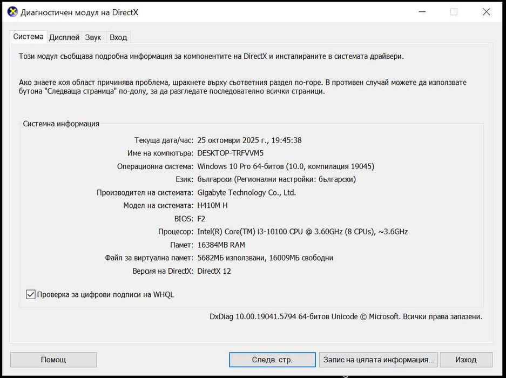Click the BIOS value F2
The height and width of the screenshot is (378, 506).
(x=201, y=219)
